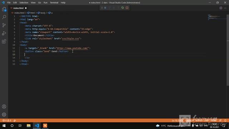This screenshot has width=229, height=129.
Task: Click the a element breadcrumb
Action: point(52,13)
